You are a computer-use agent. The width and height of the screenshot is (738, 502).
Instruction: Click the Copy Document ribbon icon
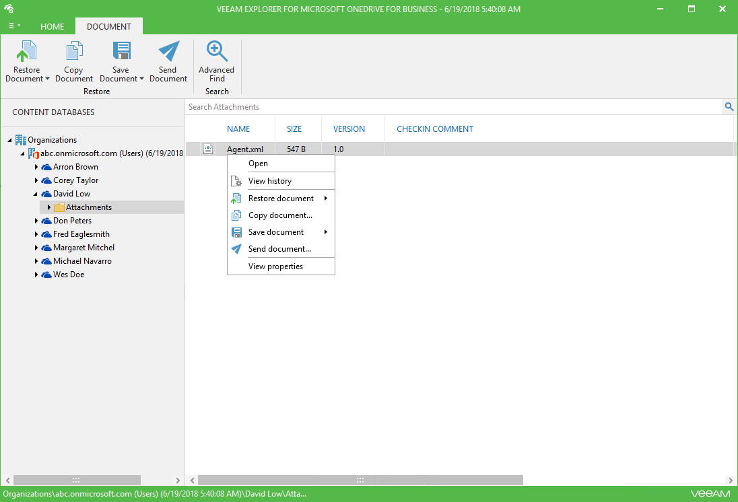point(74,51)
